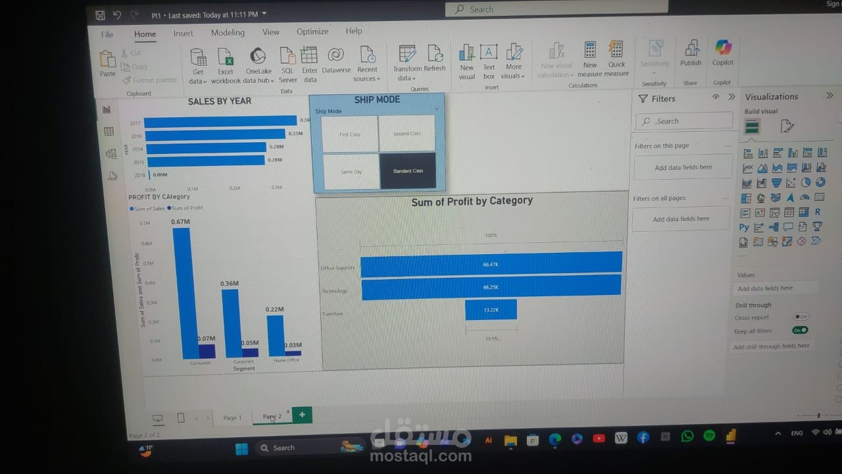Choose the donut chart visualization icon

(x=820, y=182)
